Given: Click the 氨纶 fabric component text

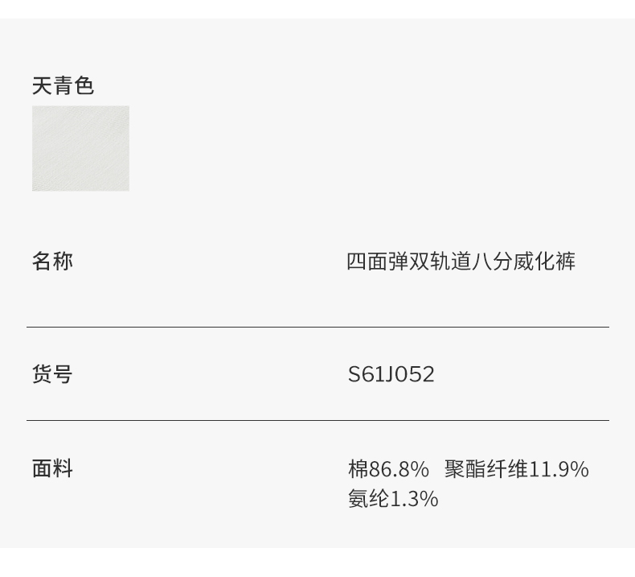Looking at the screenshot, I should tap(368, 499).
